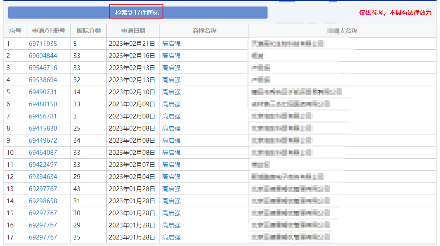Select class value 5 in row 1

[x=75, y=44]
